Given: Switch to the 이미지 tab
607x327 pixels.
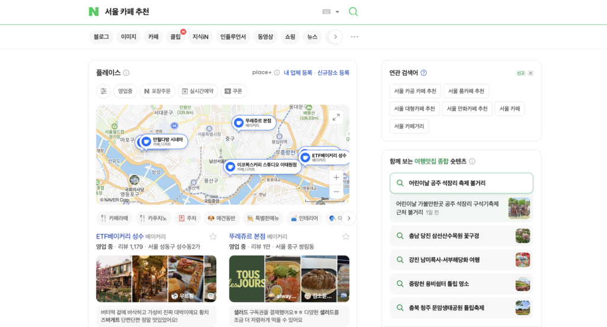Looking at the screenshot, I should coord(129,37).
